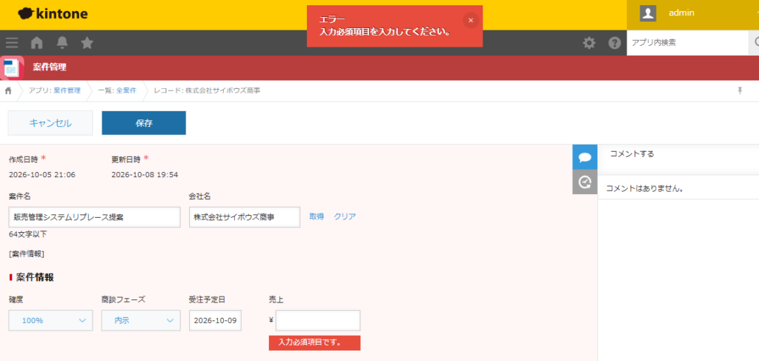The image size is (759, 361).
Task: Go to the portal home icon
Action: pyautogui.click(x=37, y=43)
